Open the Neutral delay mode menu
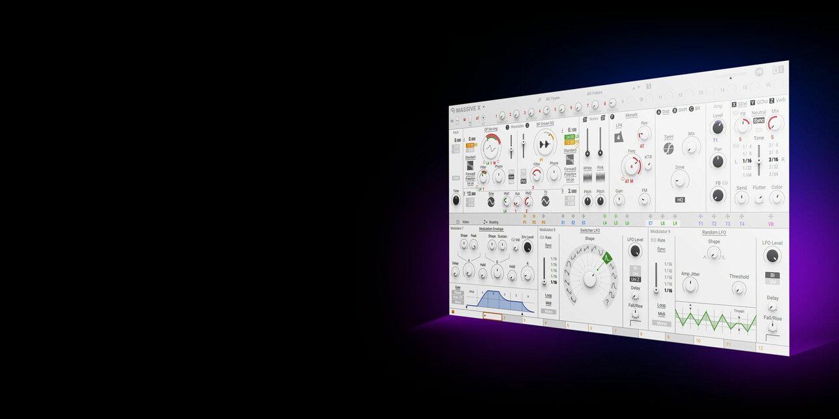The height and width of the screenshot is (419, 839). pos(758,113)
